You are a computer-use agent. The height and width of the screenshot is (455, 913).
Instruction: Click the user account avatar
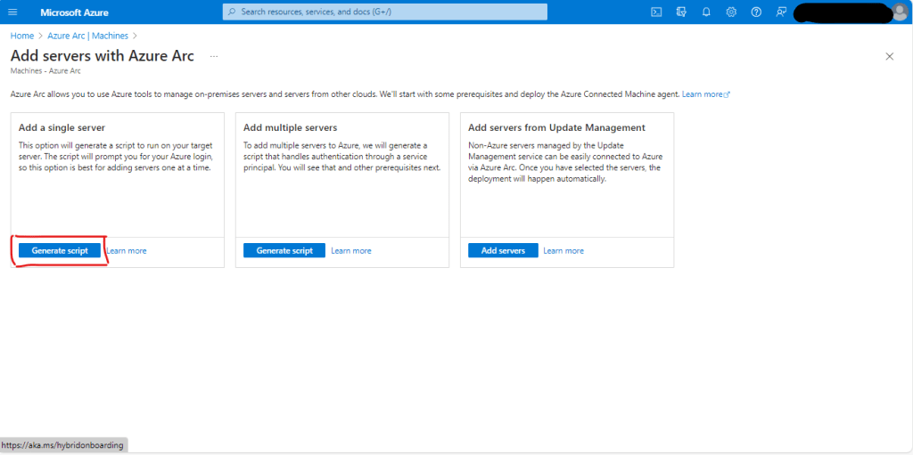tap(900, 12)
